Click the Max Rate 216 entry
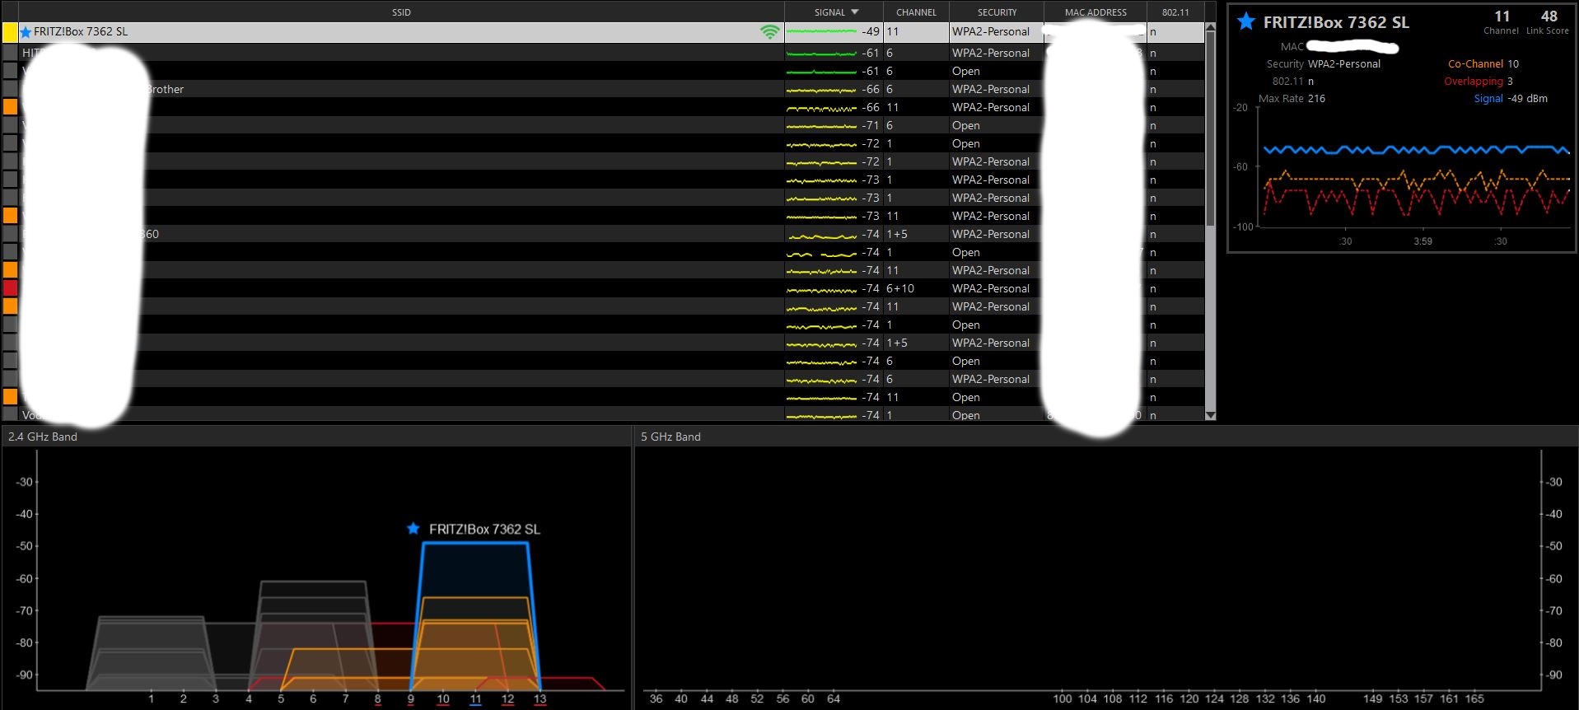Screen dimensions: 1579x710 coord(1292,98)
